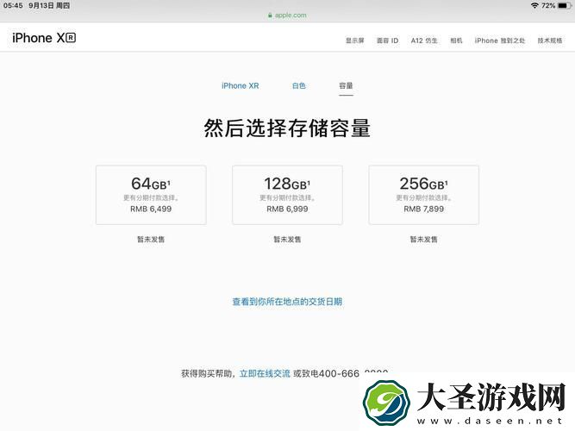Image resolution: width=575 pixels, height=431 pixels.
Task: Go back to the iPhone XR model step
Action: point(241,86)
